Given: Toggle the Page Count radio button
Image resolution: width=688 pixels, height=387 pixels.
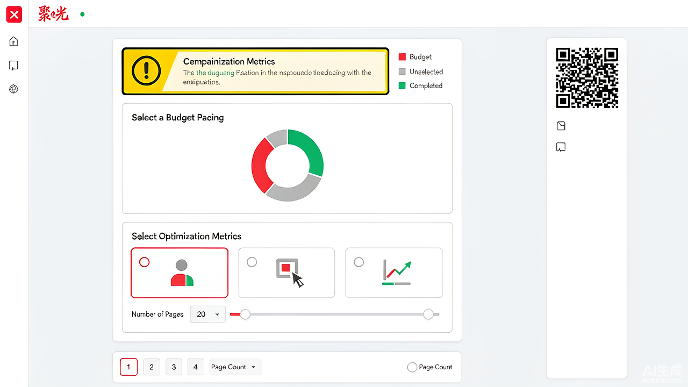Looking at the screenshot, I should point(412,367).
